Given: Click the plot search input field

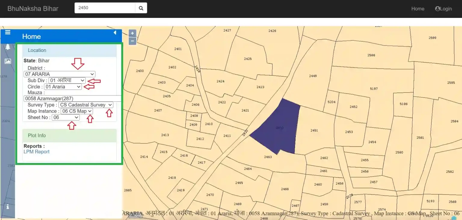Looking at the screenshot, I should tap(105, 8).
